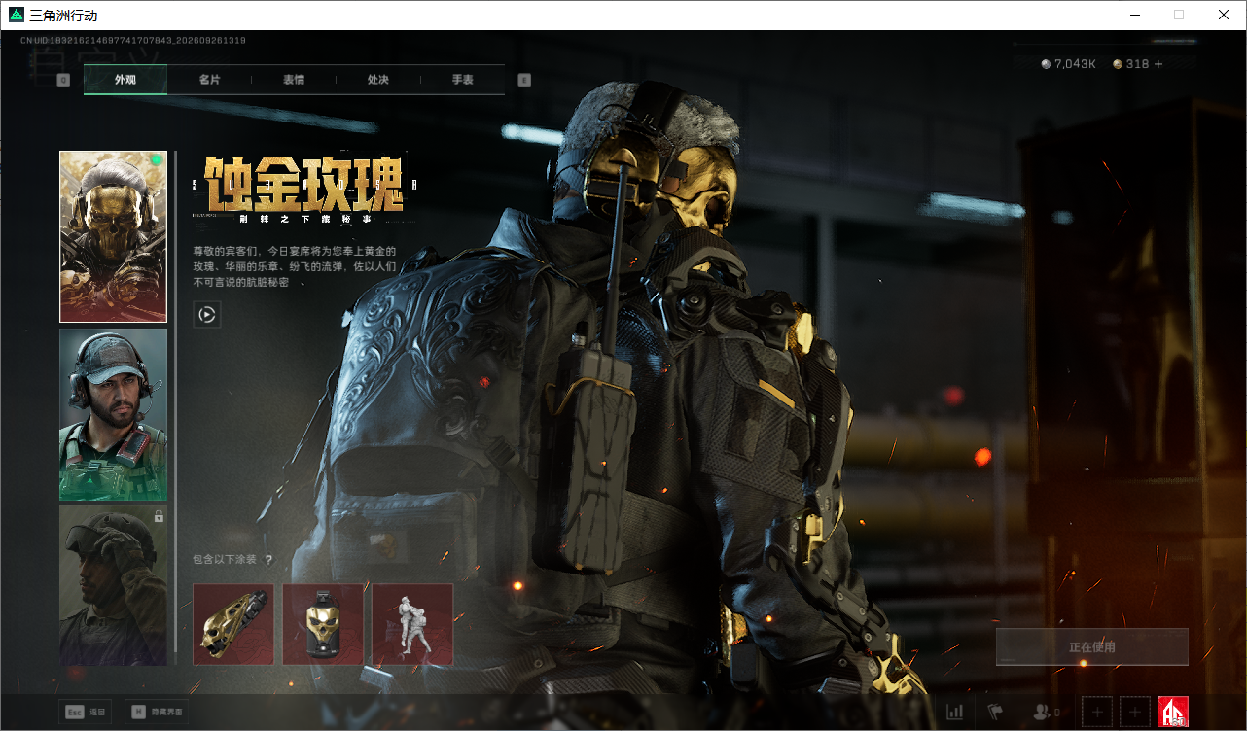Play the 蚀金玫瑰 skin preview video

[207, 314]
